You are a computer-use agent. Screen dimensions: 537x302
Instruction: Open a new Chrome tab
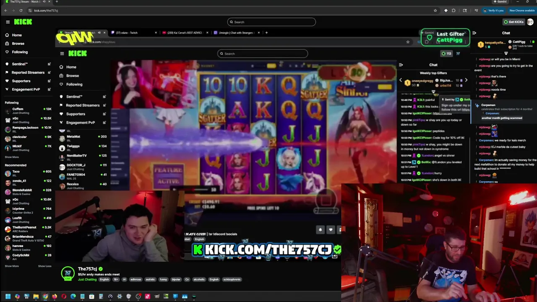tap(57, 2)
